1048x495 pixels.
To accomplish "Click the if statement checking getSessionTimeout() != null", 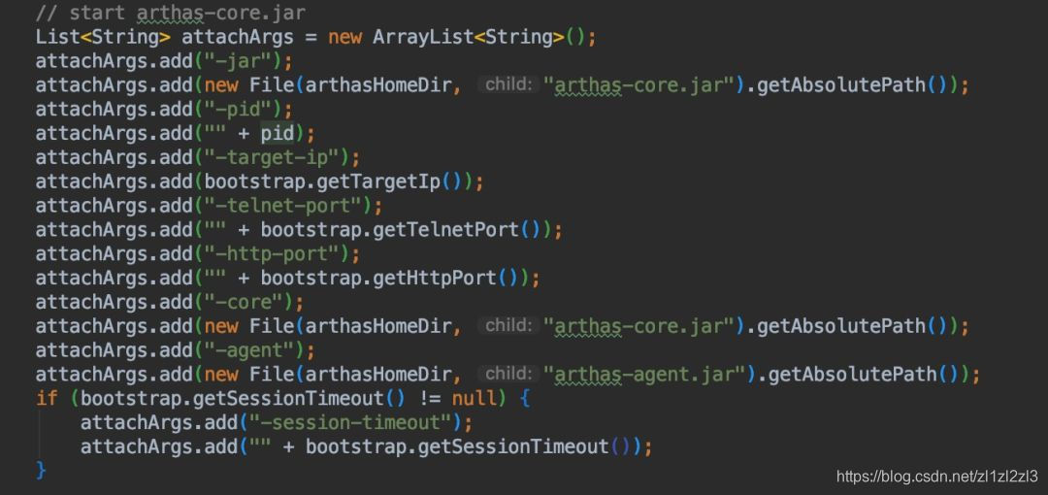I will pos(282,398).
